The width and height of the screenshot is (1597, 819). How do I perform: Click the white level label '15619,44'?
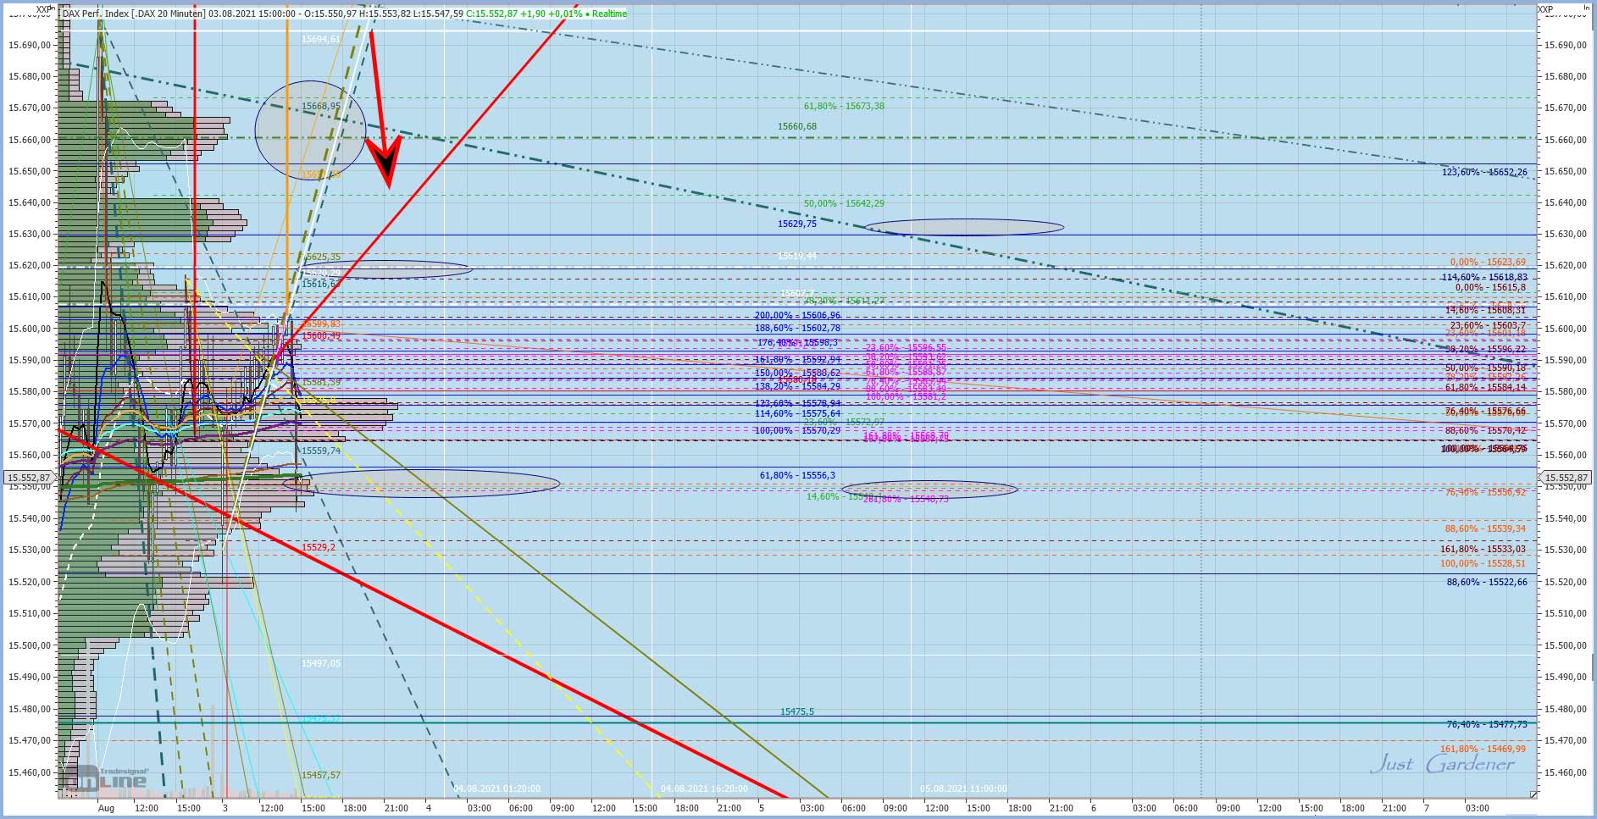click(x=797, y=256)
